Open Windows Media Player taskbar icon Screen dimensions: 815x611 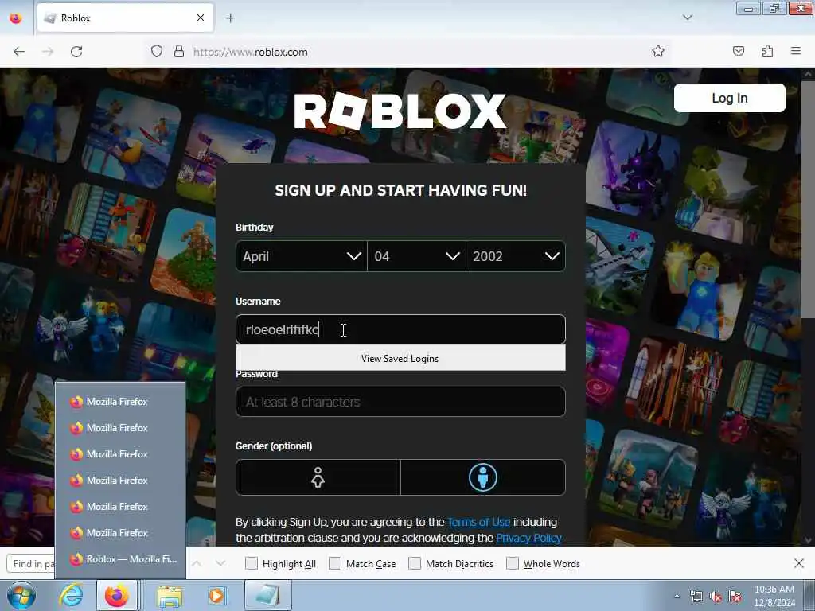[216, 595]
